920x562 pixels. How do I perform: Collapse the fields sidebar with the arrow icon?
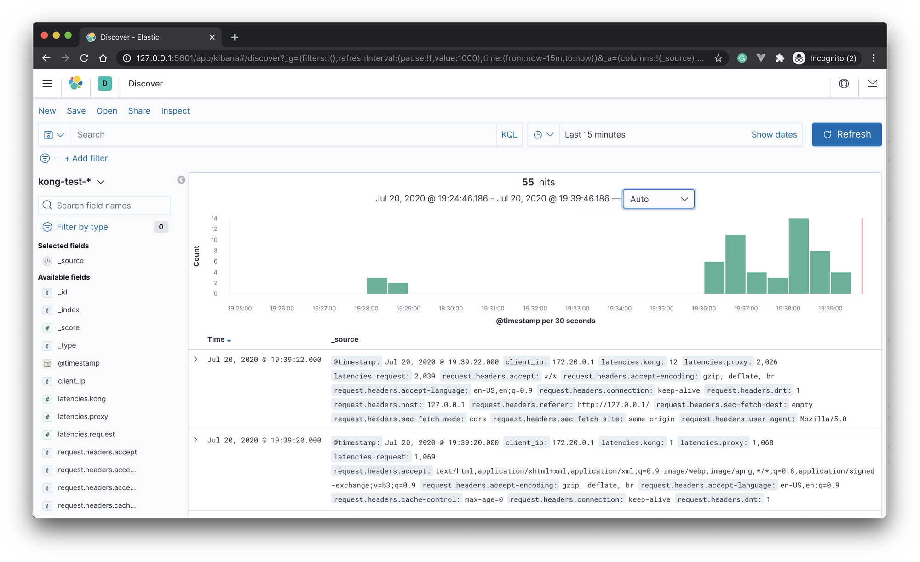(x=181, y=180)
